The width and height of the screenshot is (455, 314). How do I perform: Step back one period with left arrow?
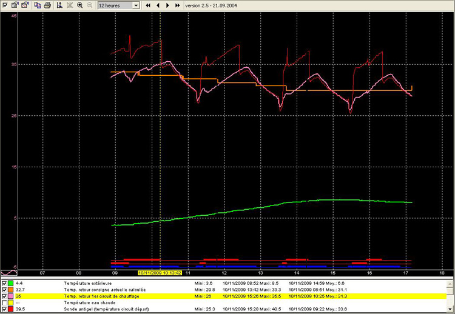tap(158, 5)
